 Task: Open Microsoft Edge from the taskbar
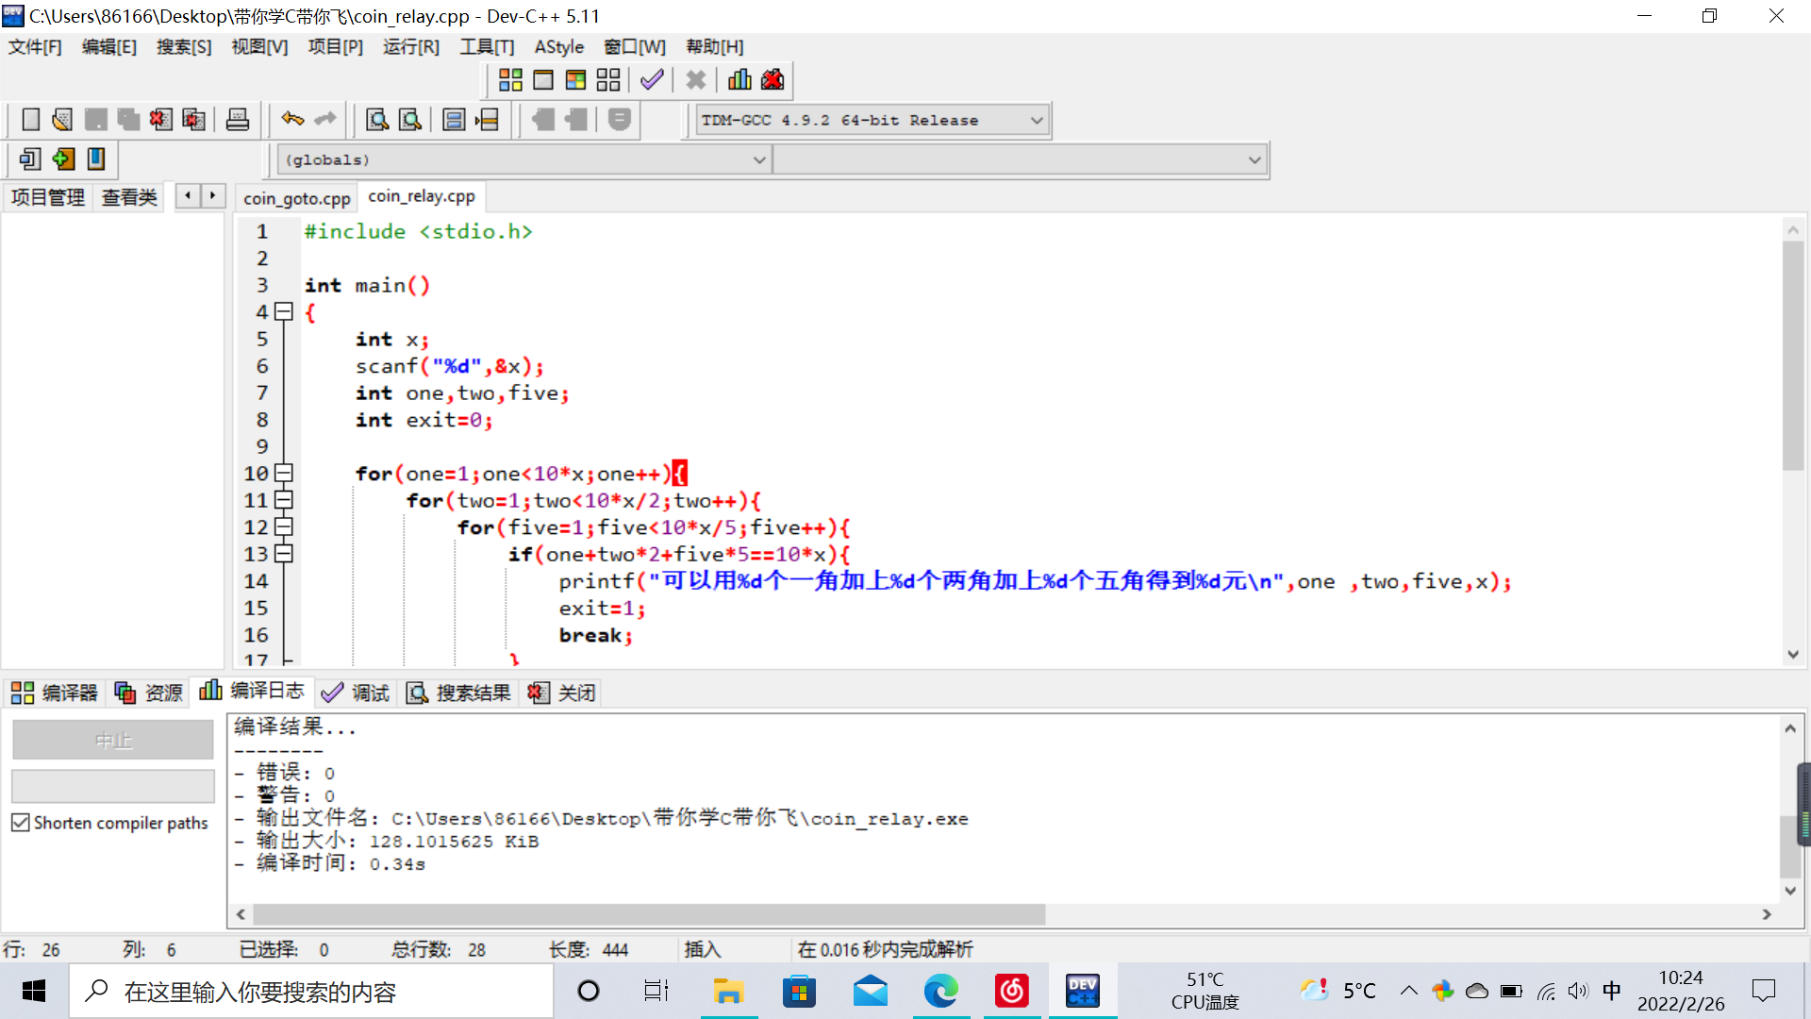pyautogui.click(x=940, y=991)
